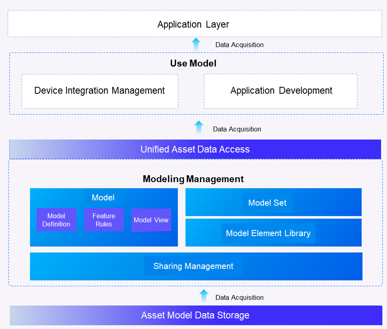This screenshot has width=387, height=329.
Task: Open the Use Model heading
Action: pos(193,63)
